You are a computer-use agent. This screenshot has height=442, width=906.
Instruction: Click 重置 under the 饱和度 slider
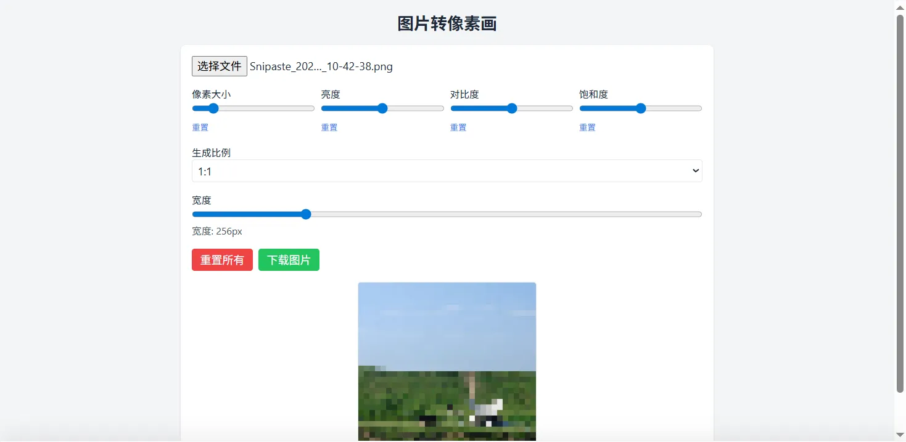pyautogui.click(x=587, y=127)
